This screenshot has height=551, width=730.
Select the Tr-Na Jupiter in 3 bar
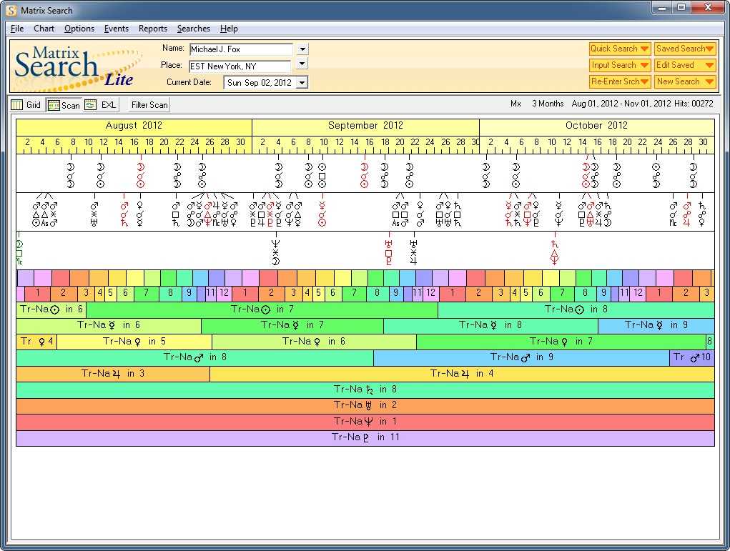tap(113, 374)
